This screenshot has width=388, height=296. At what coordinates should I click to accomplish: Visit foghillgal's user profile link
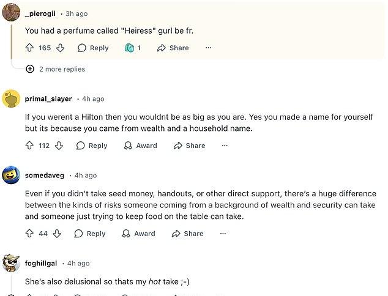[x=41, y=263]
